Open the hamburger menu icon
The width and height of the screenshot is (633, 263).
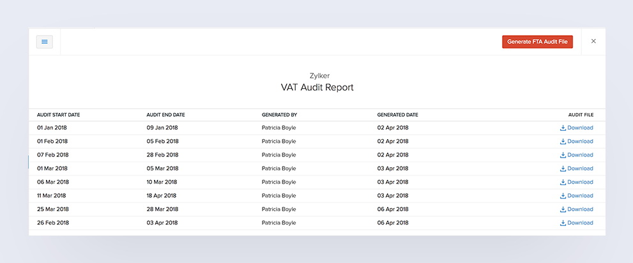(x=45, y=41)
